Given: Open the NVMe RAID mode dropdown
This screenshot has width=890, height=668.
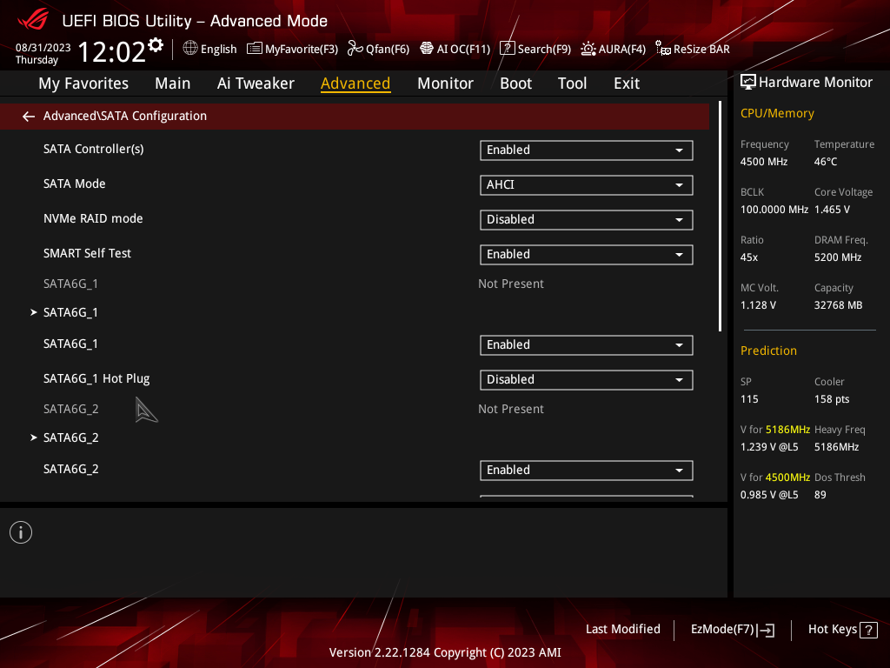Looking at the screenshot, I should 587,219.
